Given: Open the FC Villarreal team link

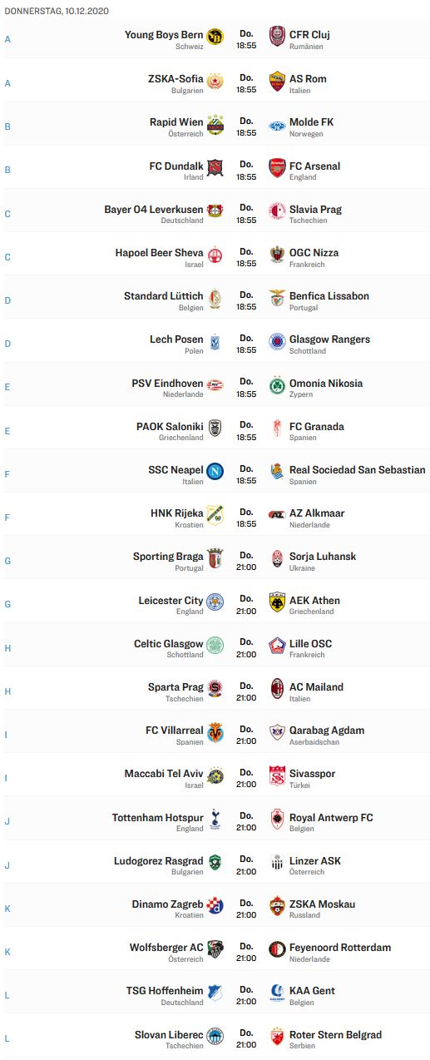Looking at the screenshot, I should pos(174,731).
